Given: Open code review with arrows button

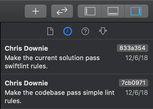Looking at the screenshot, I should point(62,11).
